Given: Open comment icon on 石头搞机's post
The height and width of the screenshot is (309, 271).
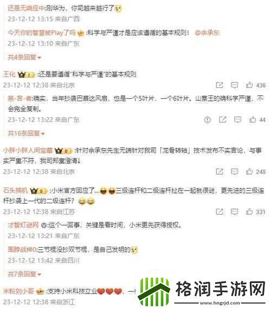Looking at the screenshot, I should pyautogui.click(x=234, y=212).
